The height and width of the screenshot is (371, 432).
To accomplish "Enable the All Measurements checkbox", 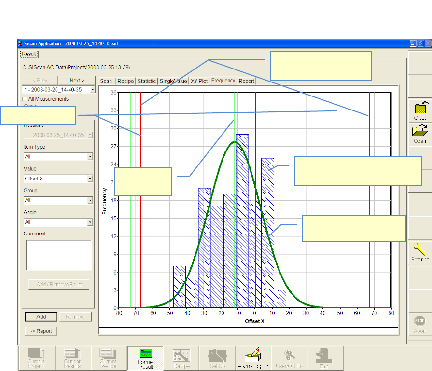I will (25, 99).
